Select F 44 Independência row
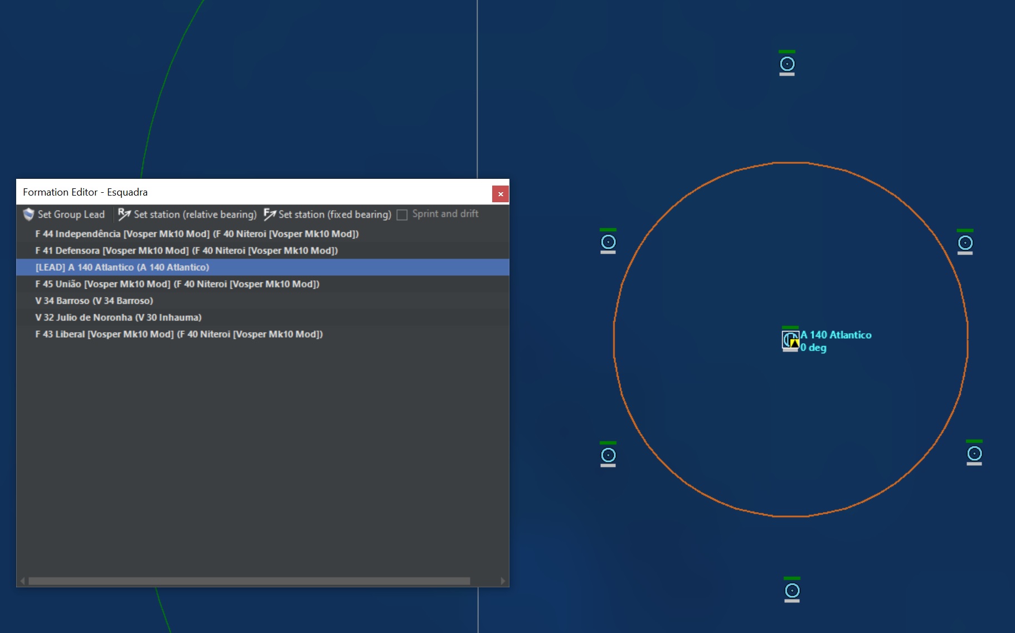 [263, 234]
